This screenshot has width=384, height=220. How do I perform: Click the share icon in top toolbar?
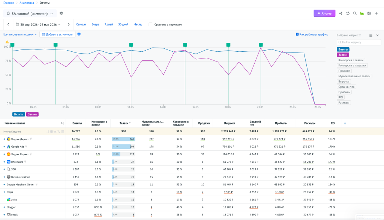(340, 13)
